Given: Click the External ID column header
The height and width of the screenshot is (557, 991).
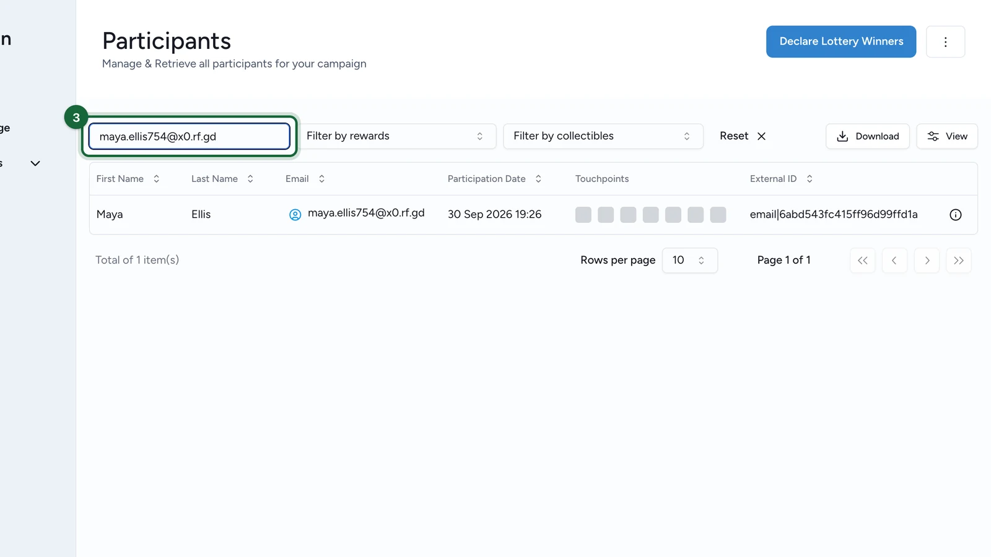Looking at the screenshot, I should click(x=774, y=179).
